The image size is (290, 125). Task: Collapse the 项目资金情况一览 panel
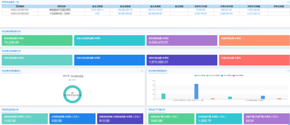coord(288,2)
